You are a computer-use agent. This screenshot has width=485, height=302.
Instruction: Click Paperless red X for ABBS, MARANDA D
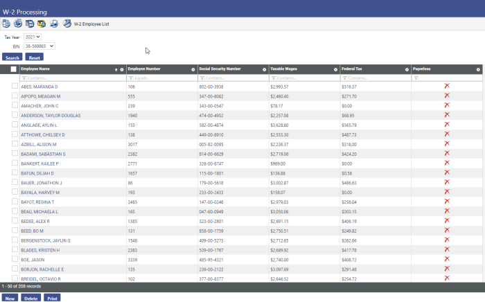click(x=446, y=86)
